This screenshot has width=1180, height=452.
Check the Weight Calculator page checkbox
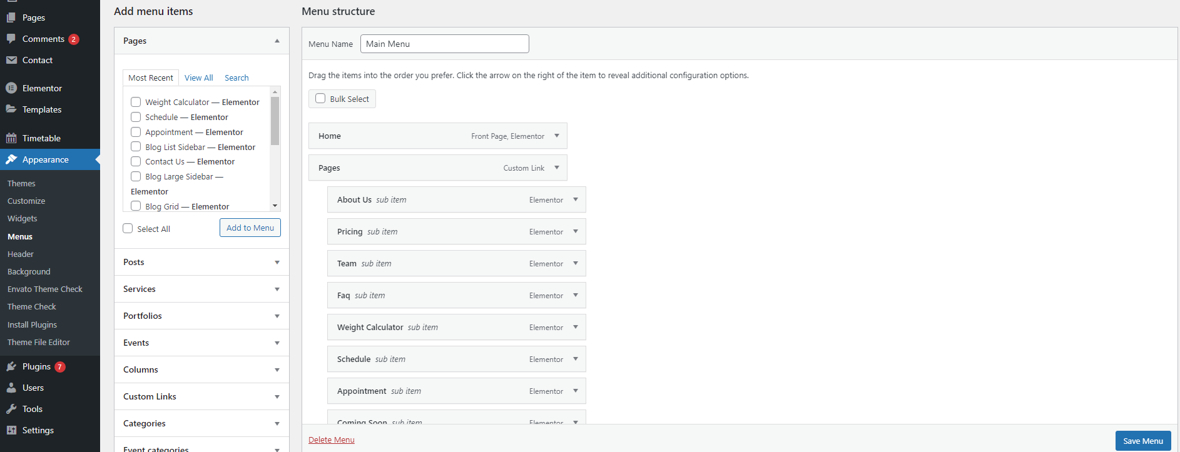point(136,102)
